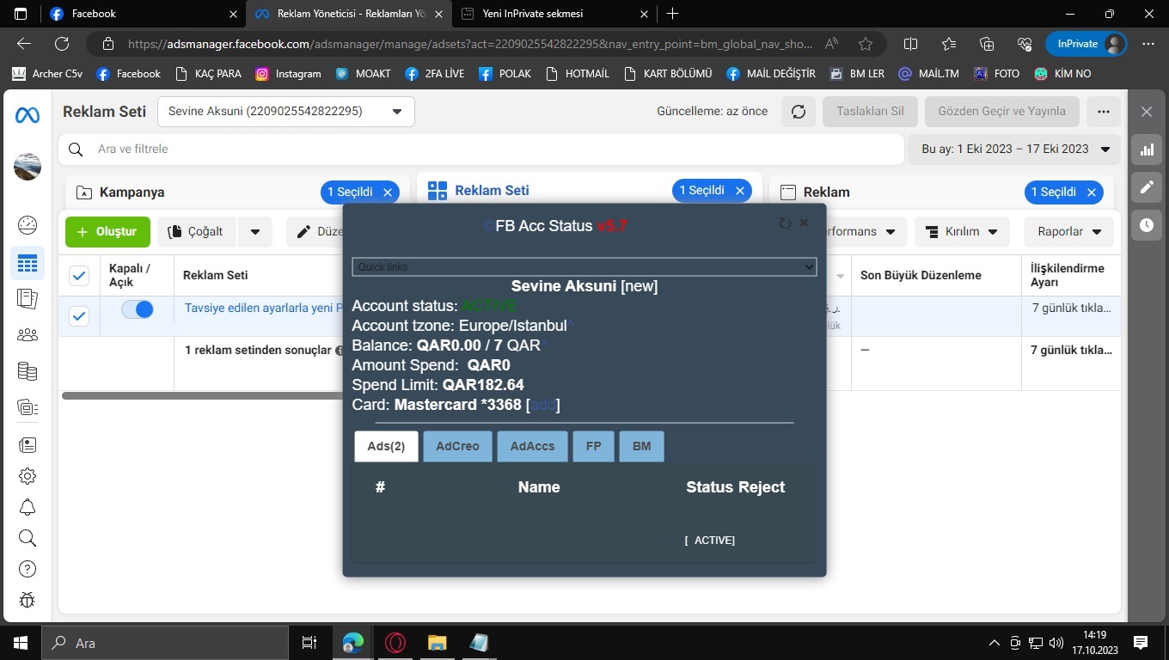Add this page to favorites star
The width and height of the screenshot is (1169, 660).
(x=866, y=44)
